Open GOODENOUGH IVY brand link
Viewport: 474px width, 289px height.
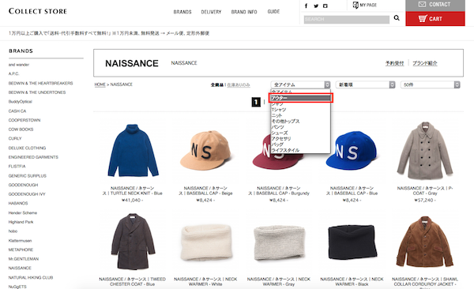[x=27, y=194]
